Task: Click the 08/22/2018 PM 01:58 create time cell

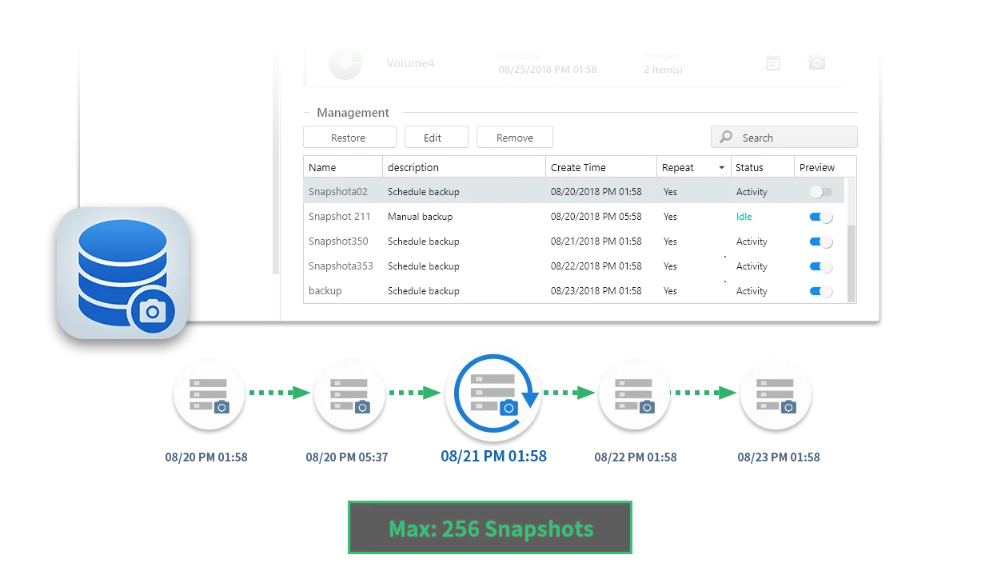Action: pos(596,266)
